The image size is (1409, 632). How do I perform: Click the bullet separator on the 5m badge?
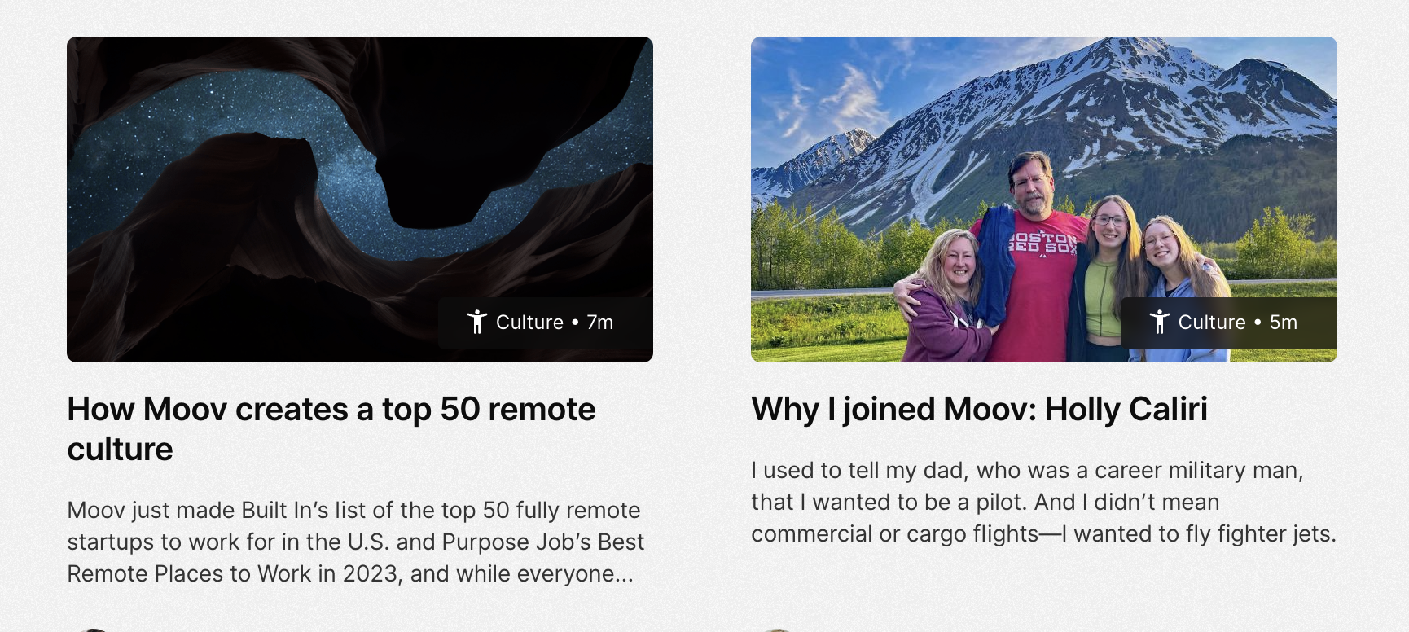pos(1258,323)
